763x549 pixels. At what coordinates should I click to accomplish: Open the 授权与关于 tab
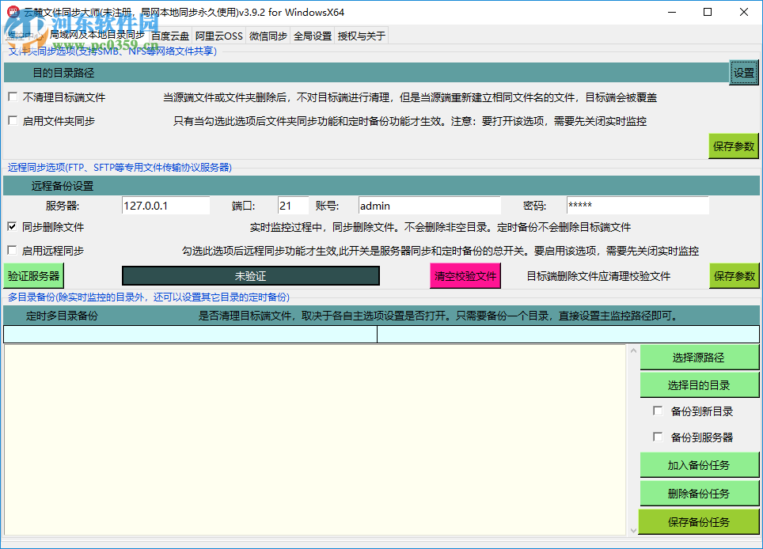tap(362, 36)
